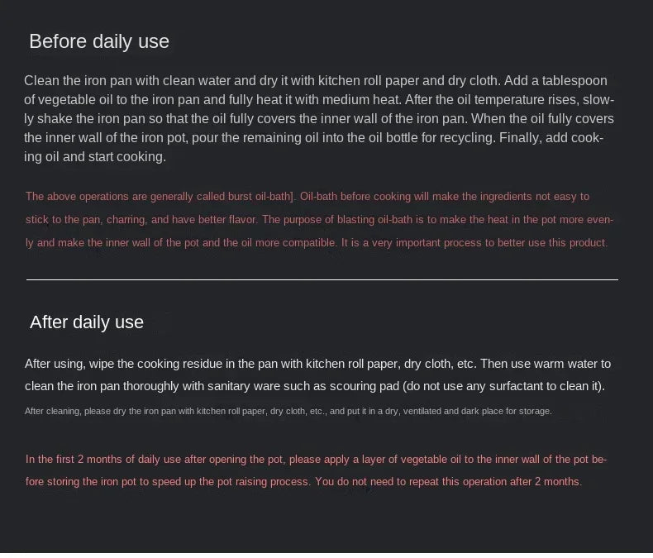Click the line starting "clean the iron pan thoroughly"
The height and width of the screenshot is (558, 653).
tap(315, 386)
